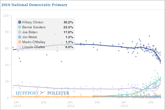Click Joe Biden's 17.0% value
This screenshot has width=165, height=110.
point(68,32)
